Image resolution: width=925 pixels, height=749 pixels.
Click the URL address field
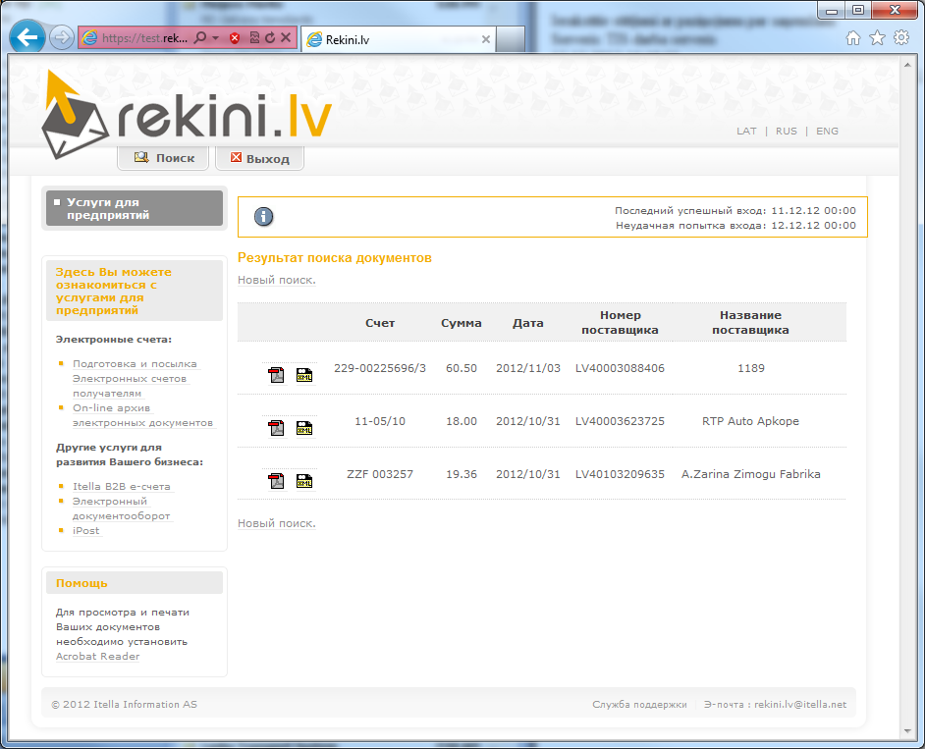click(x=145, y=38)
